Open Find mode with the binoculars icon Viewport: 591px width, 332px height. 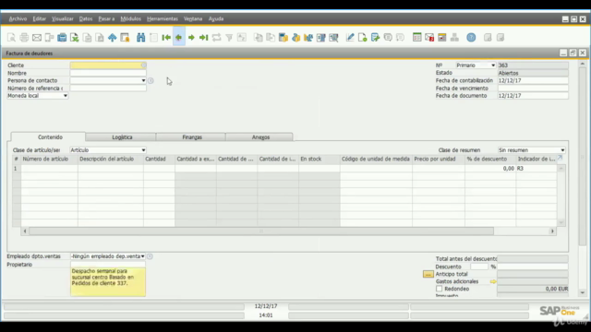[x=140, y=37]
